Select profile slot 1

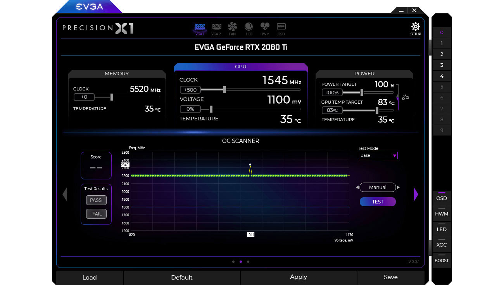coord(442,43)
